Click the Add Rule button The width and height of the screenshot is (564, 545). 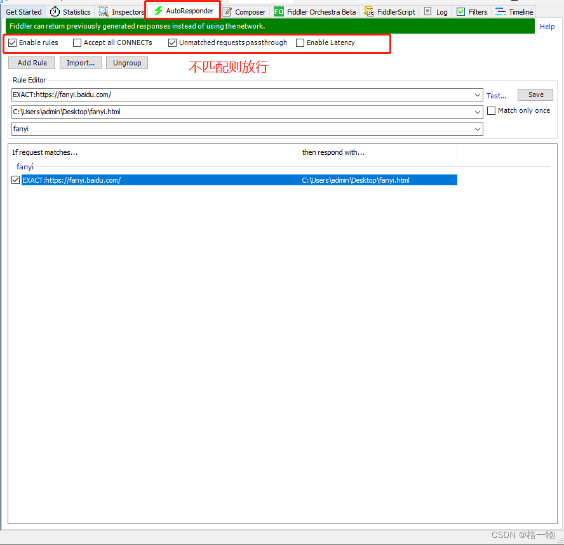click(x=32, y=63)
